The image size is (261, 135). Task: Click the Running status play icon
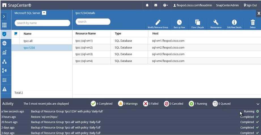coord(258,111)
